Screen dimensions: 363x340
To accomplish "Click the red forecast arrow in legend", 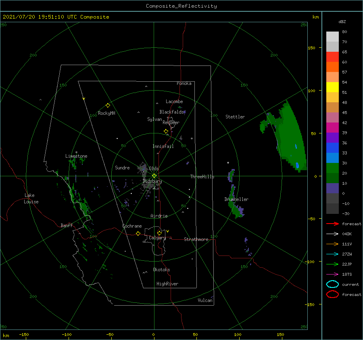I will click(x=332, y=224).
